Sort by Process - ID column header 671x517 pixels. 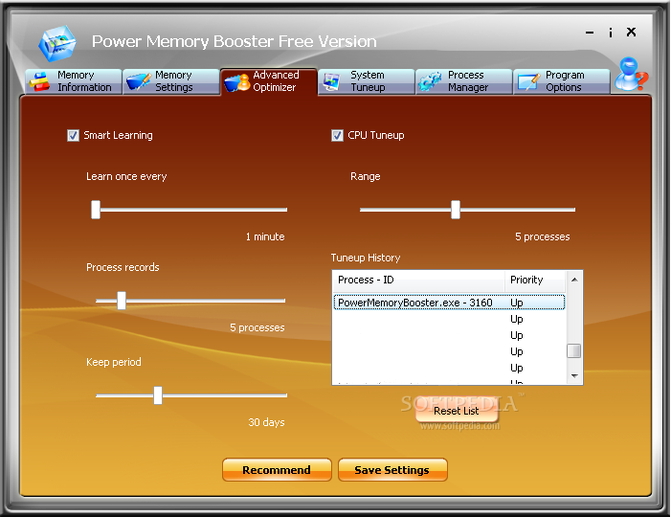coord(419,280)
